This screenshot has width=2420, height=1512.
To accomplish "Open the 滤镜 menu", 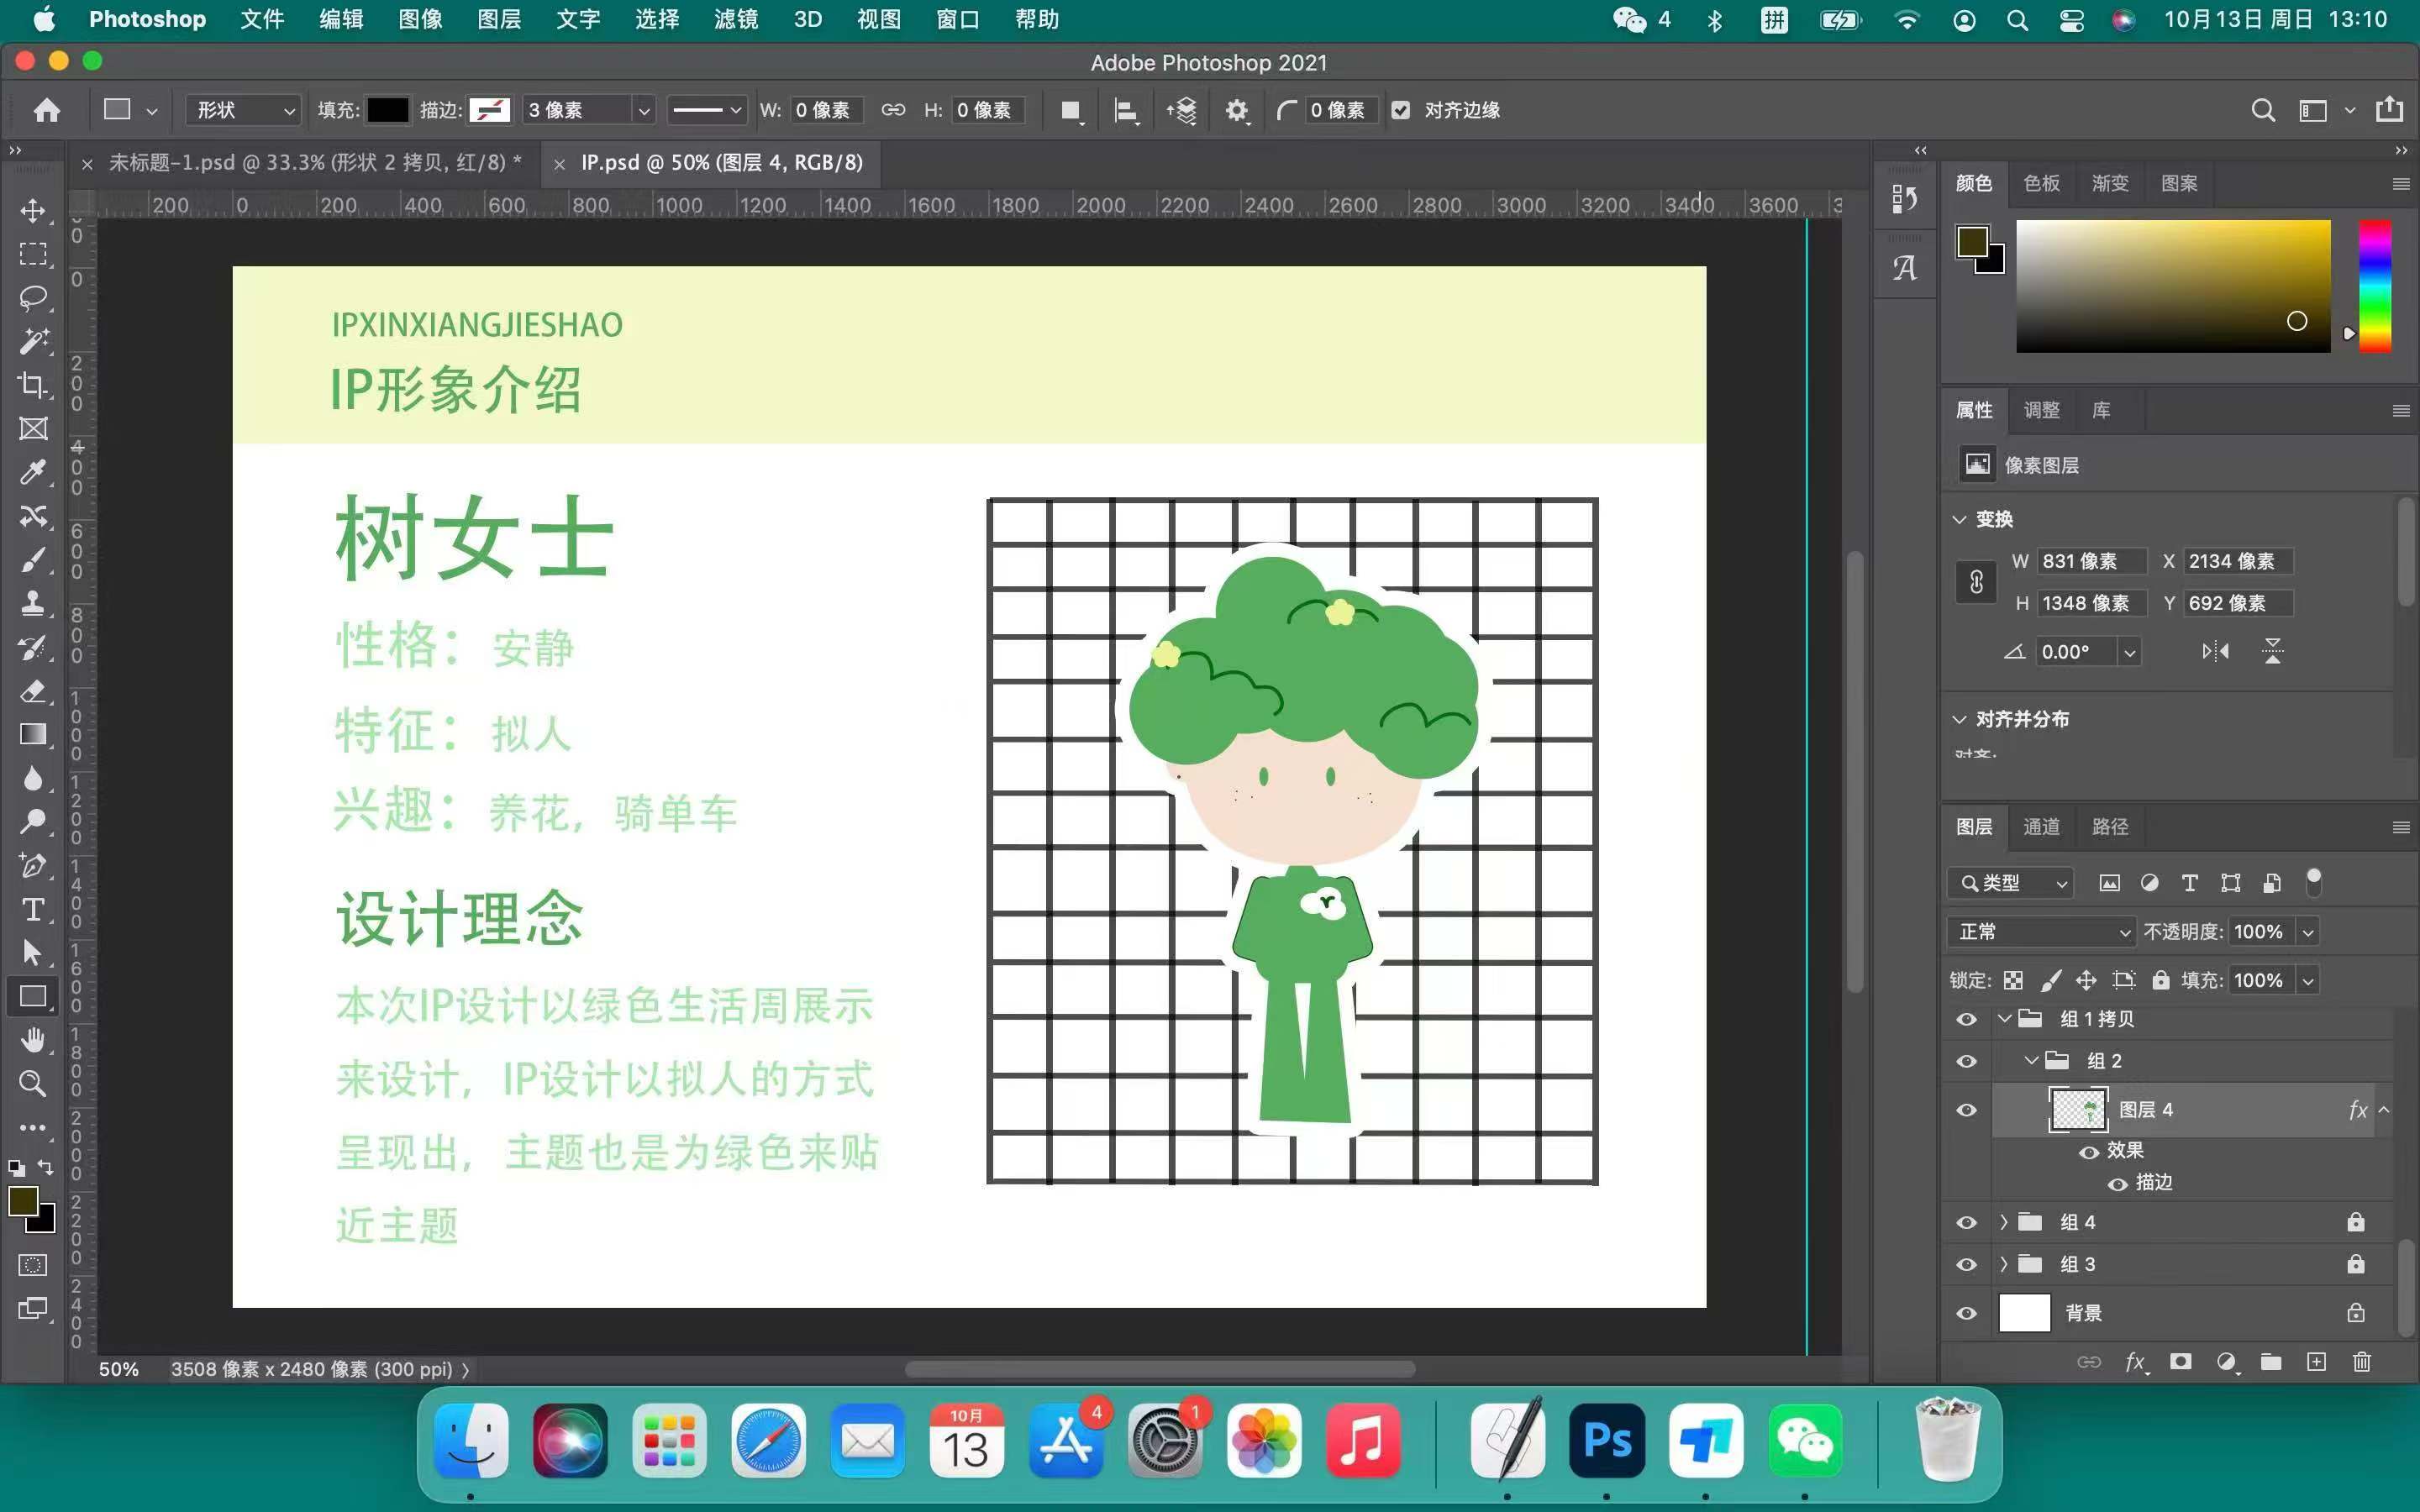I will [x=735, y=19].
